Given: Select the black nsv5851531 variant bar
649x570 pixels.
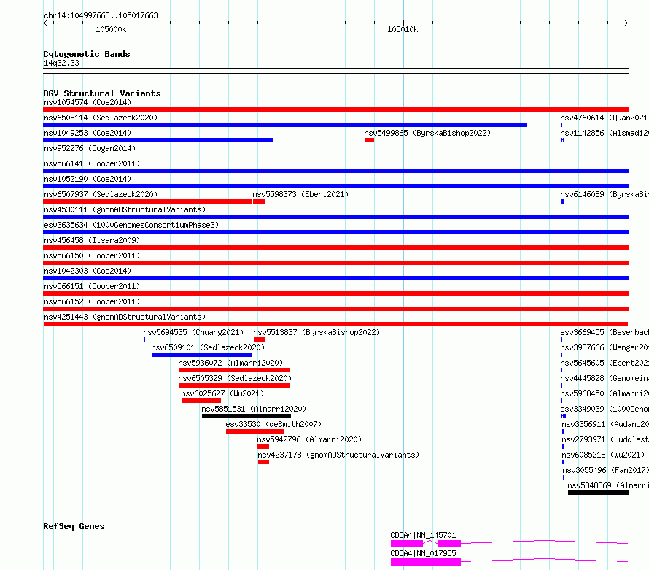Looking at the screenshot, I should tap(246, 416).
